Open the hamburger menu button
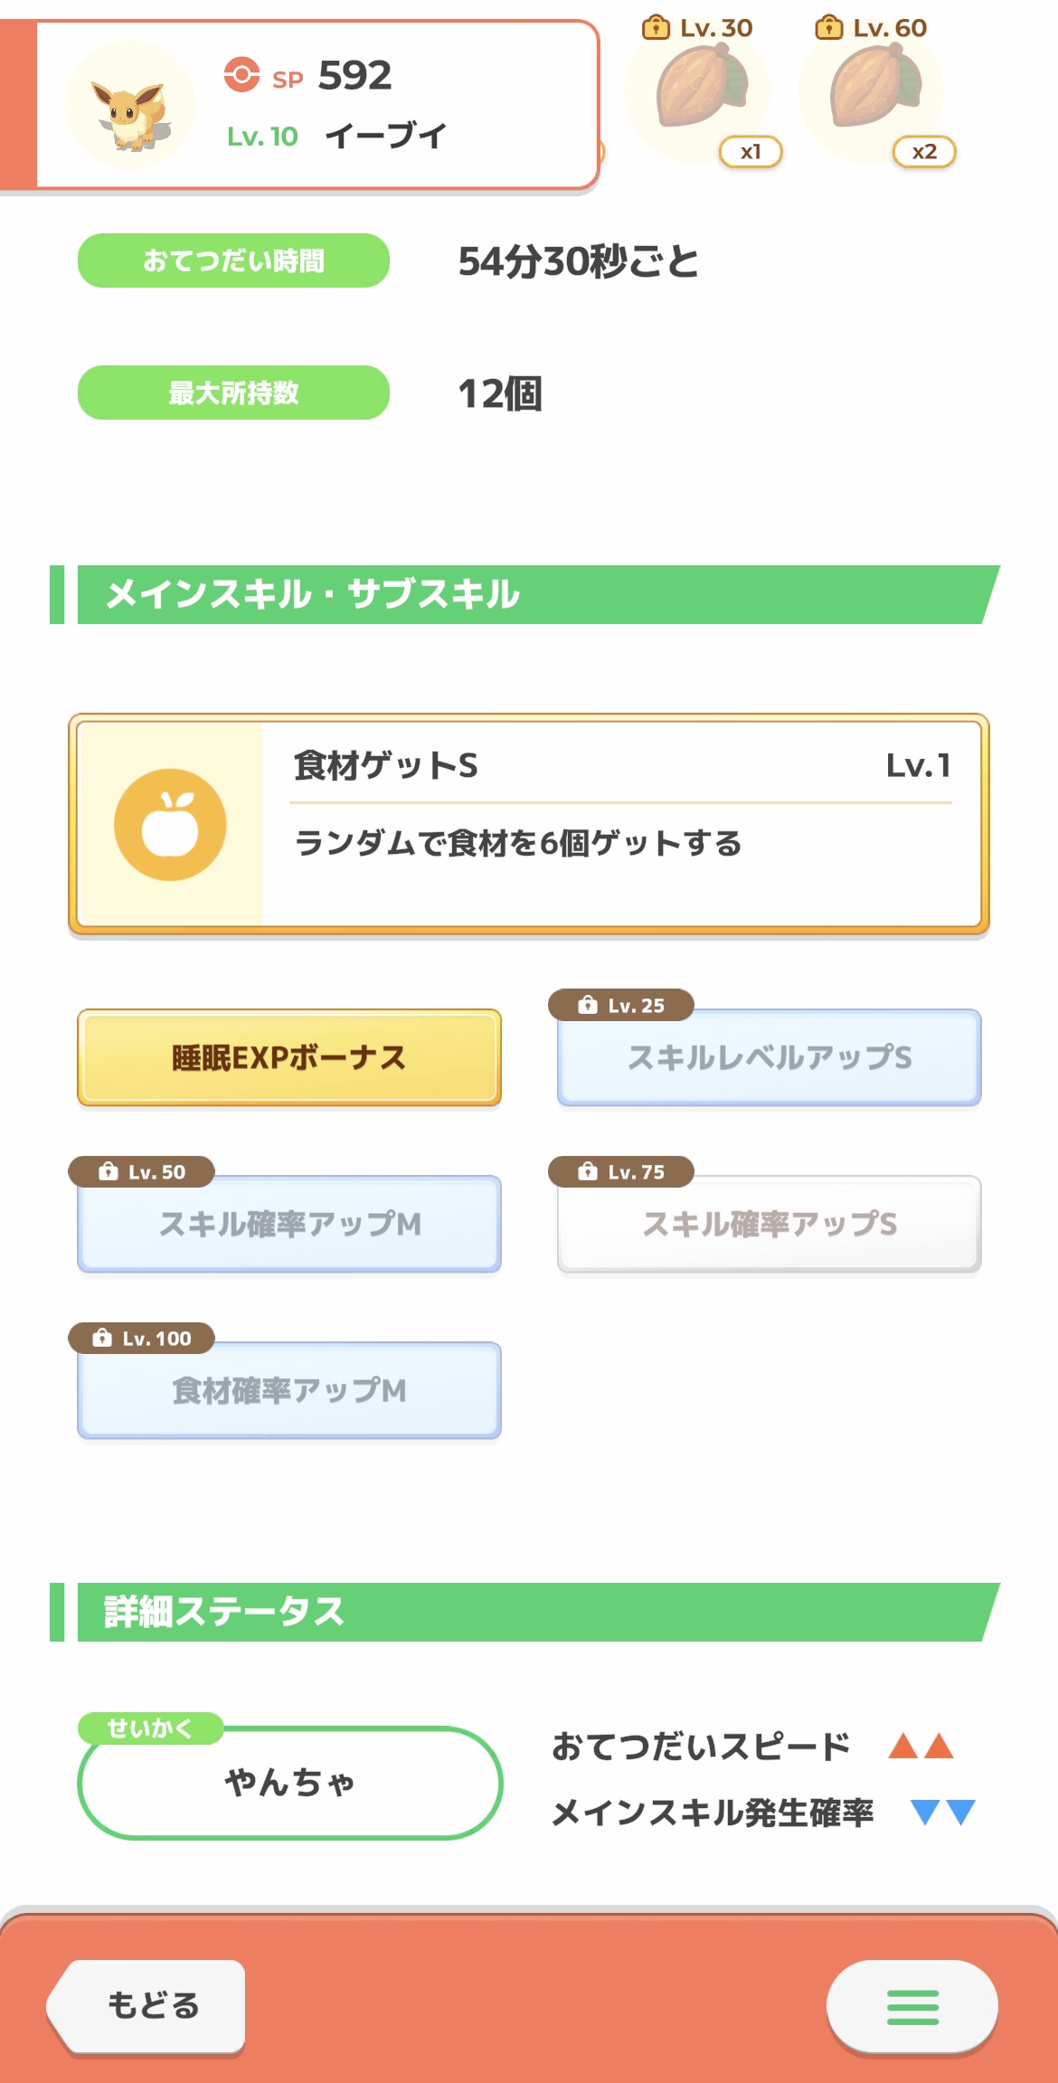1058x2083 pixels. 912,2007
